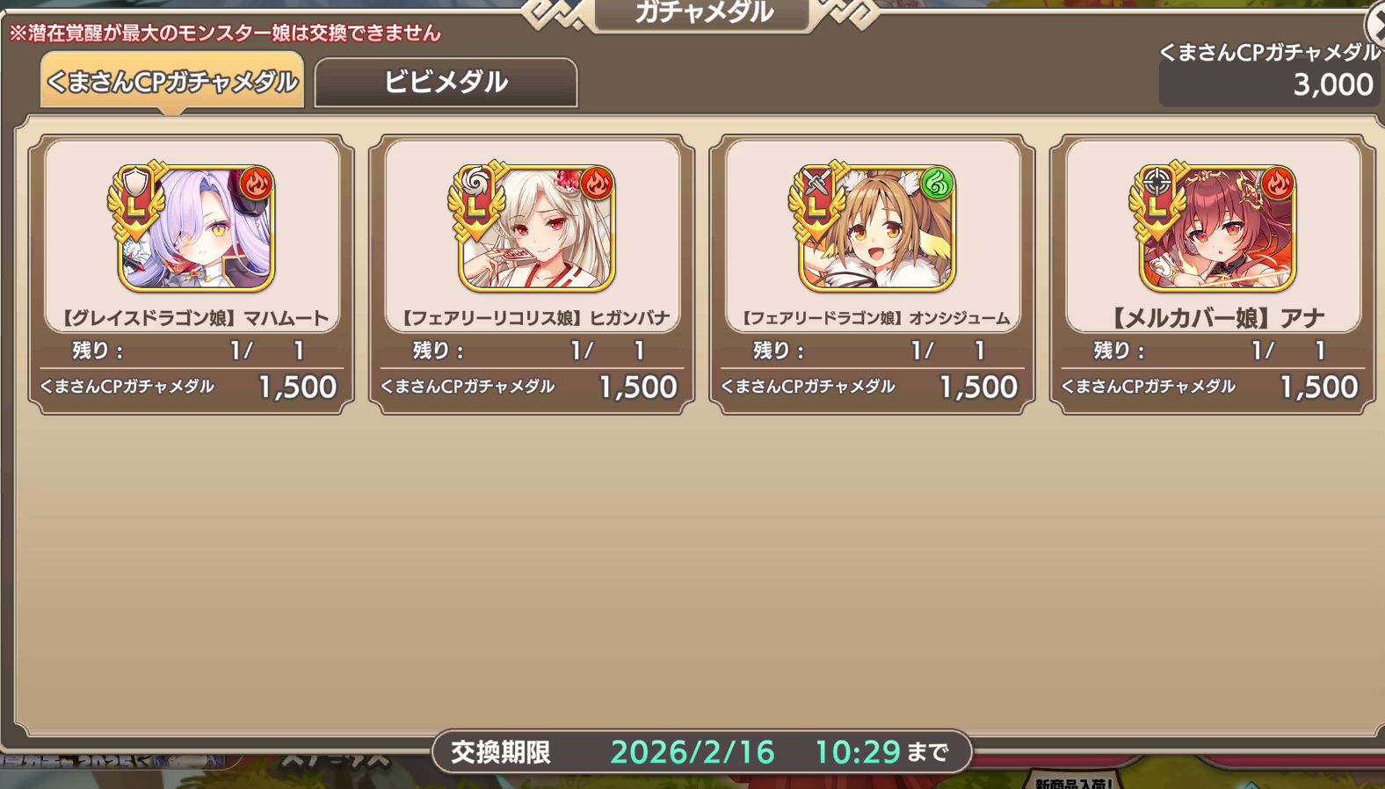Select the Higanbana character portrait
1385x789 pixels.
(x=537, y=229)
